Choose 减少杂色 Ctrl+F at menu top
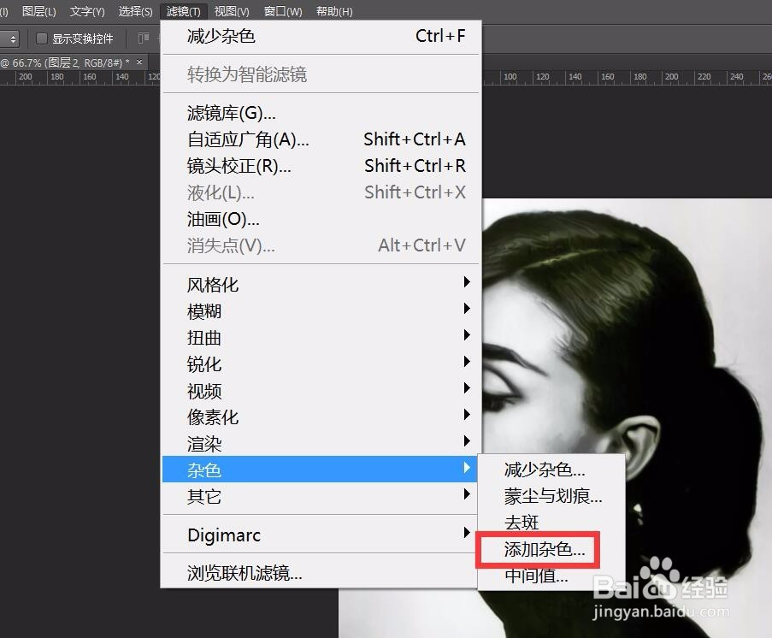This screenshot has width=772, height=638. tap(321, 36)
